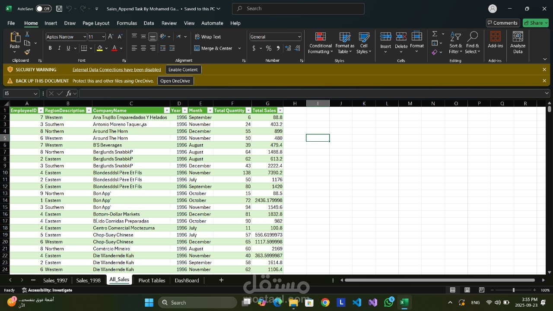
Task: Apply Bold formatting from ribbon
Action: pos(50,48)
